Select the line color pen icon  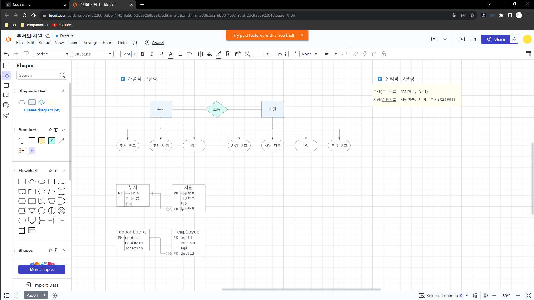click(219, 54)
